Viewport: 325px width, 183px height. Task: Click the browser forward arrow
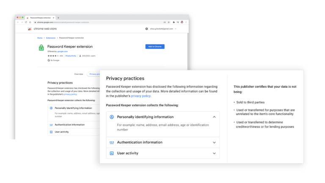point(22,22)
